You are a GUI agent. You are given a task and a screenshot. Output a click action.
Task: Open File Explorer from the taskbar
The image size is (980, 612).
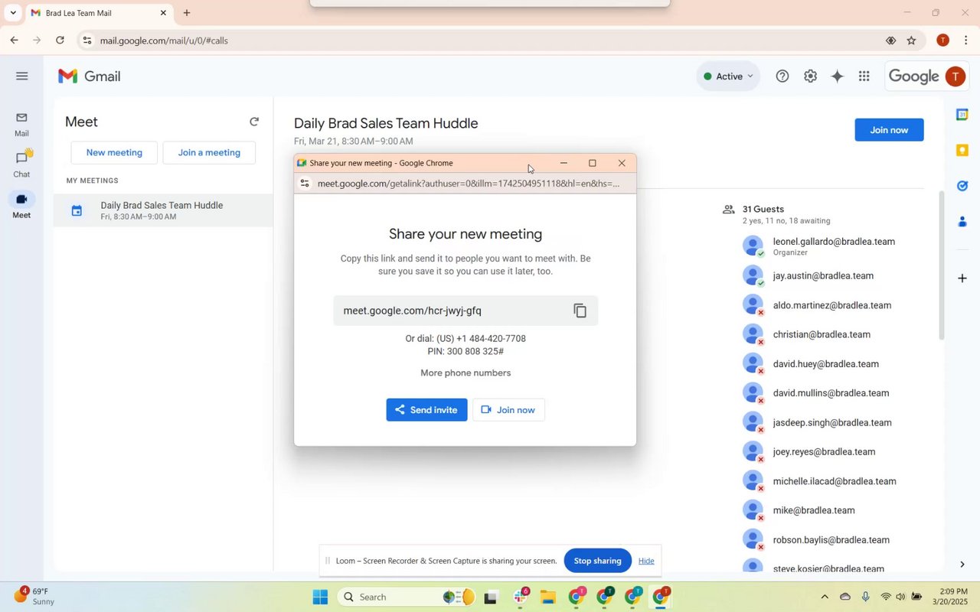pos(547,597)
